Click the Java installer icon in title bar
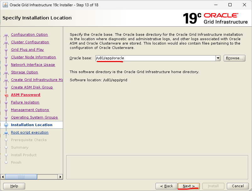252x191 pixels. click(5, 5)
